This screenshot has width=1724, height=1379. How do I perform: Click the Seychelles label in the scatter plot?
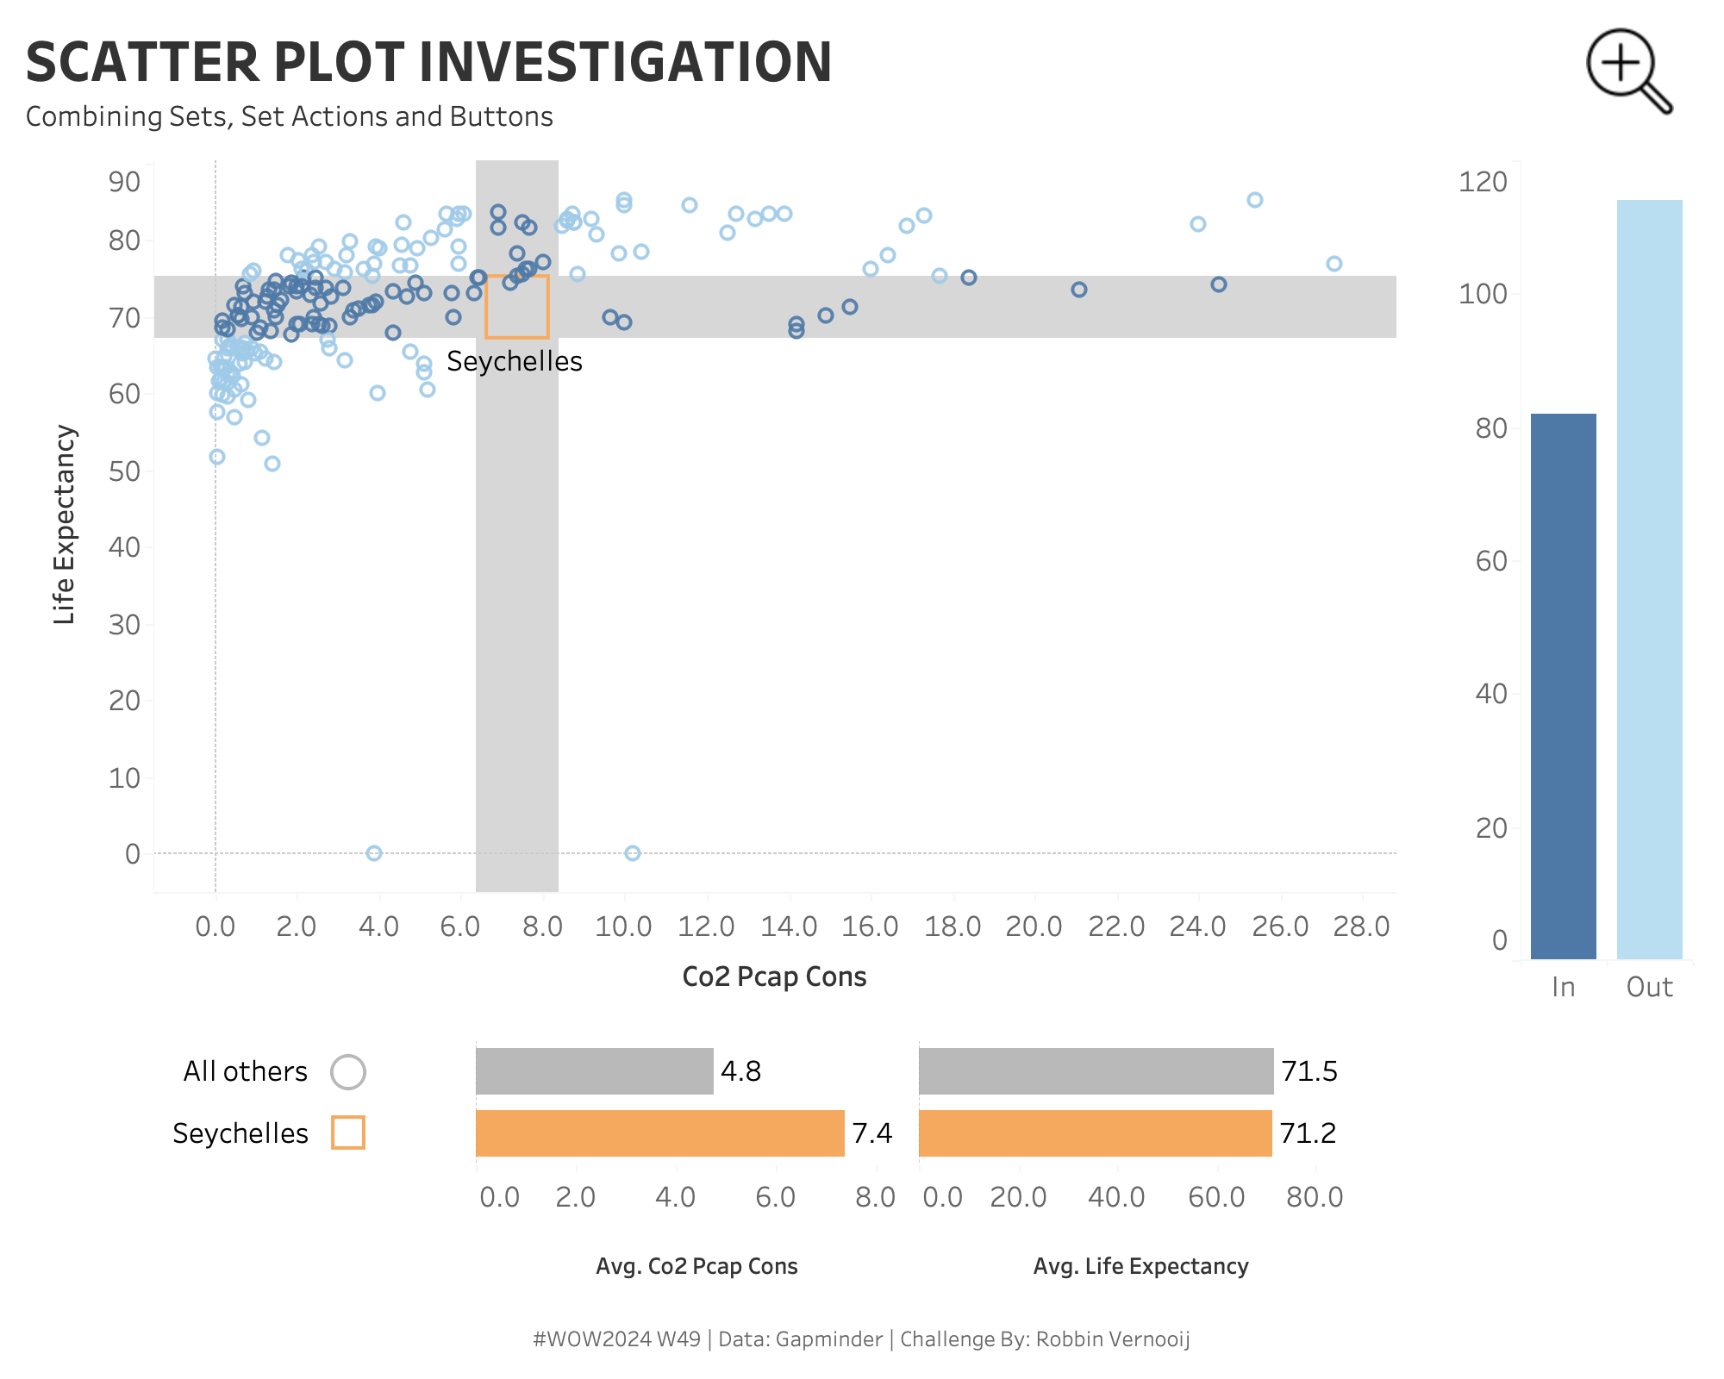(x=515, y=361)
